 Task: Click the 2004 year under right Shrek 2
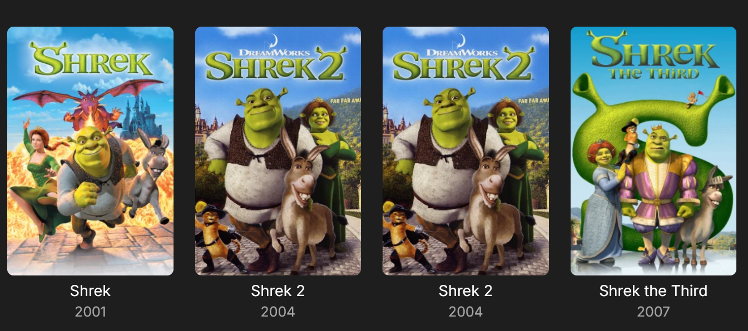coord(465,312)
